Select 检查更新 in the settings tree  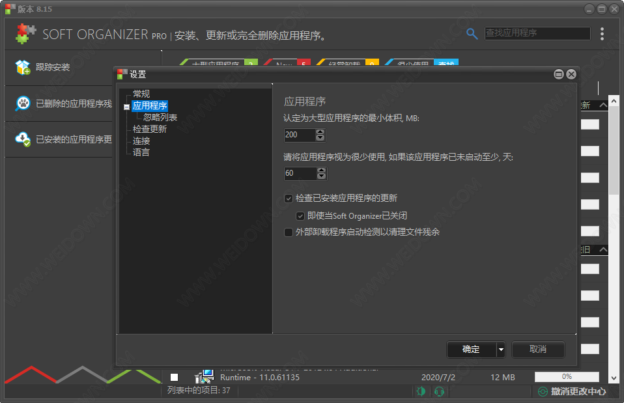149,129
